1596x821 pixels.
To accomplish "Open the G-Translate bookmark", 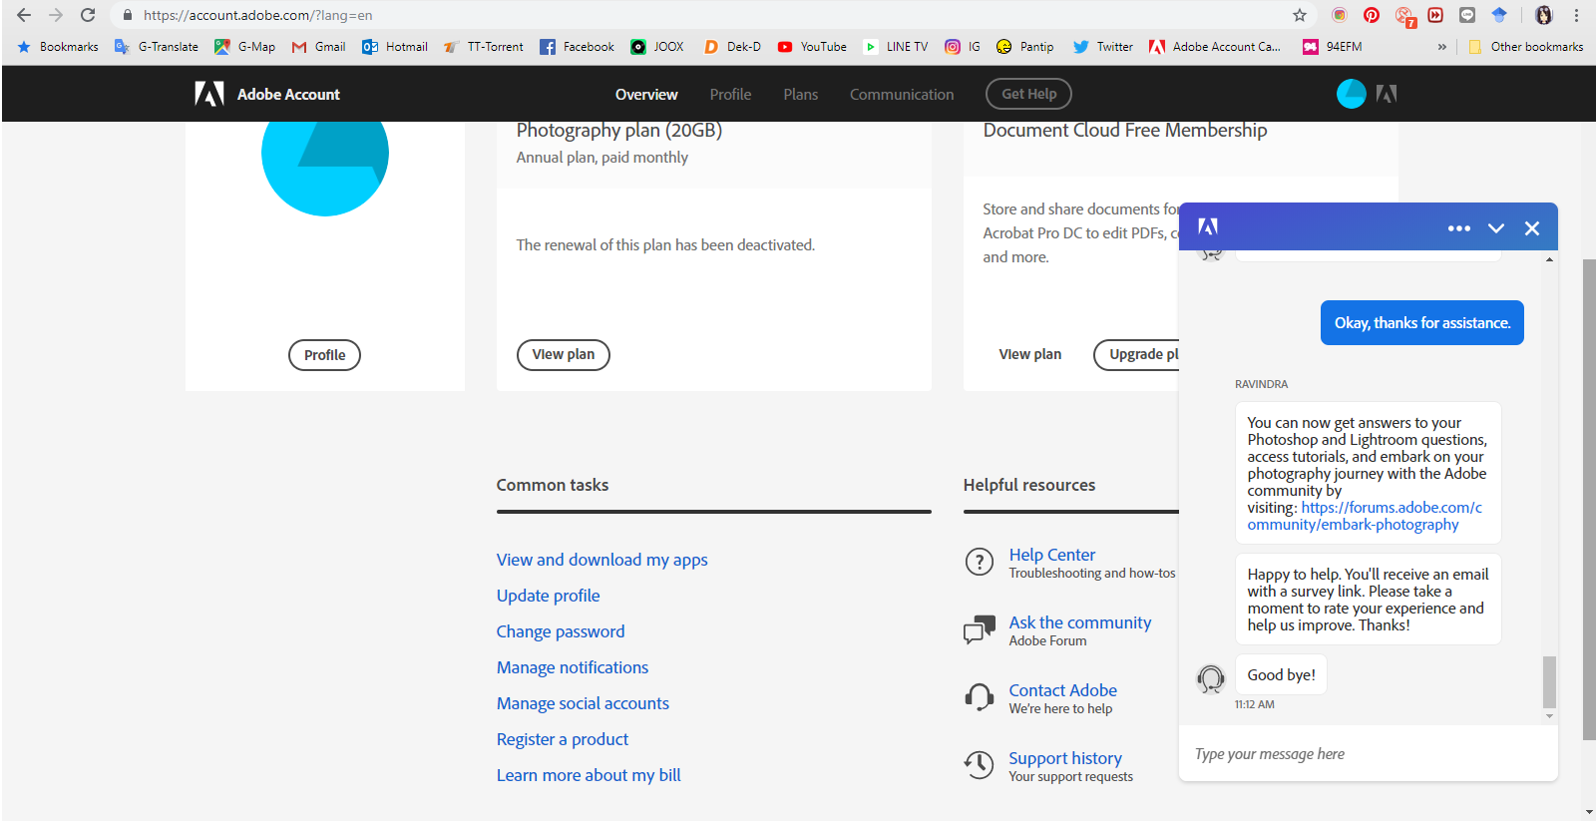I will coord(157,47).
